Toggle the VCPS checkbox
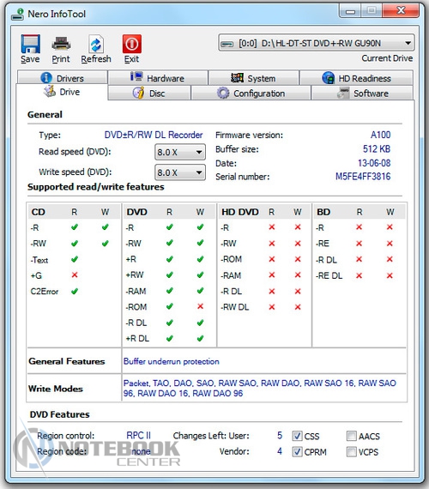Screen dimensions: 429x489 tap(351, 451)
